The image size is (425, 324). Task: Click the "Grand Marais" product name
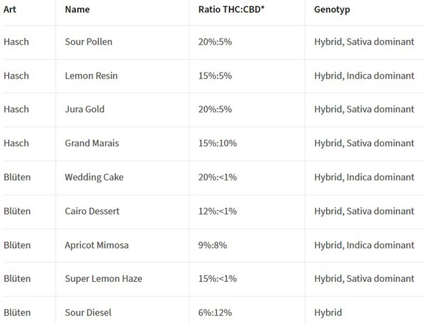click(92, 144)
